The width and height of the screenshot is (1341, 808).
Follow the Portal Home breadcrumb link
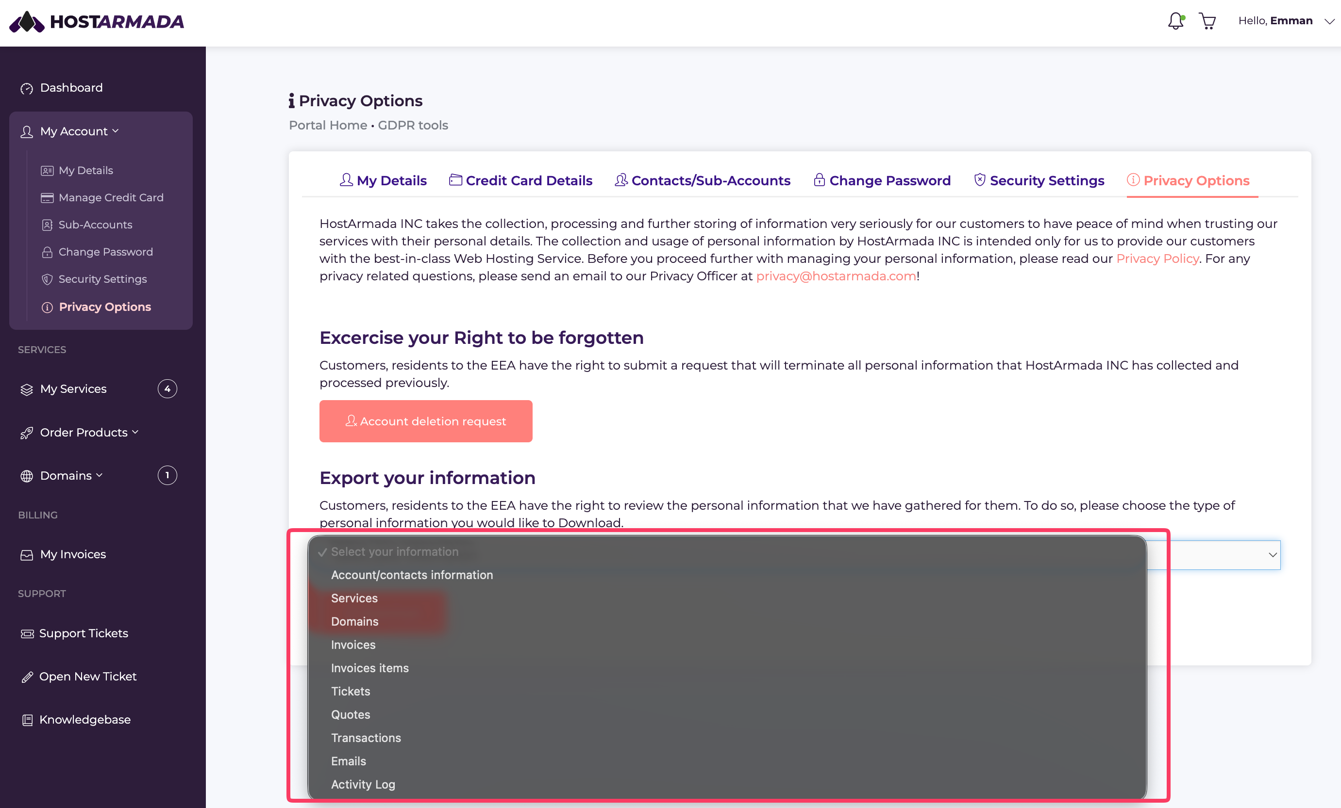[x=328, y=125]
